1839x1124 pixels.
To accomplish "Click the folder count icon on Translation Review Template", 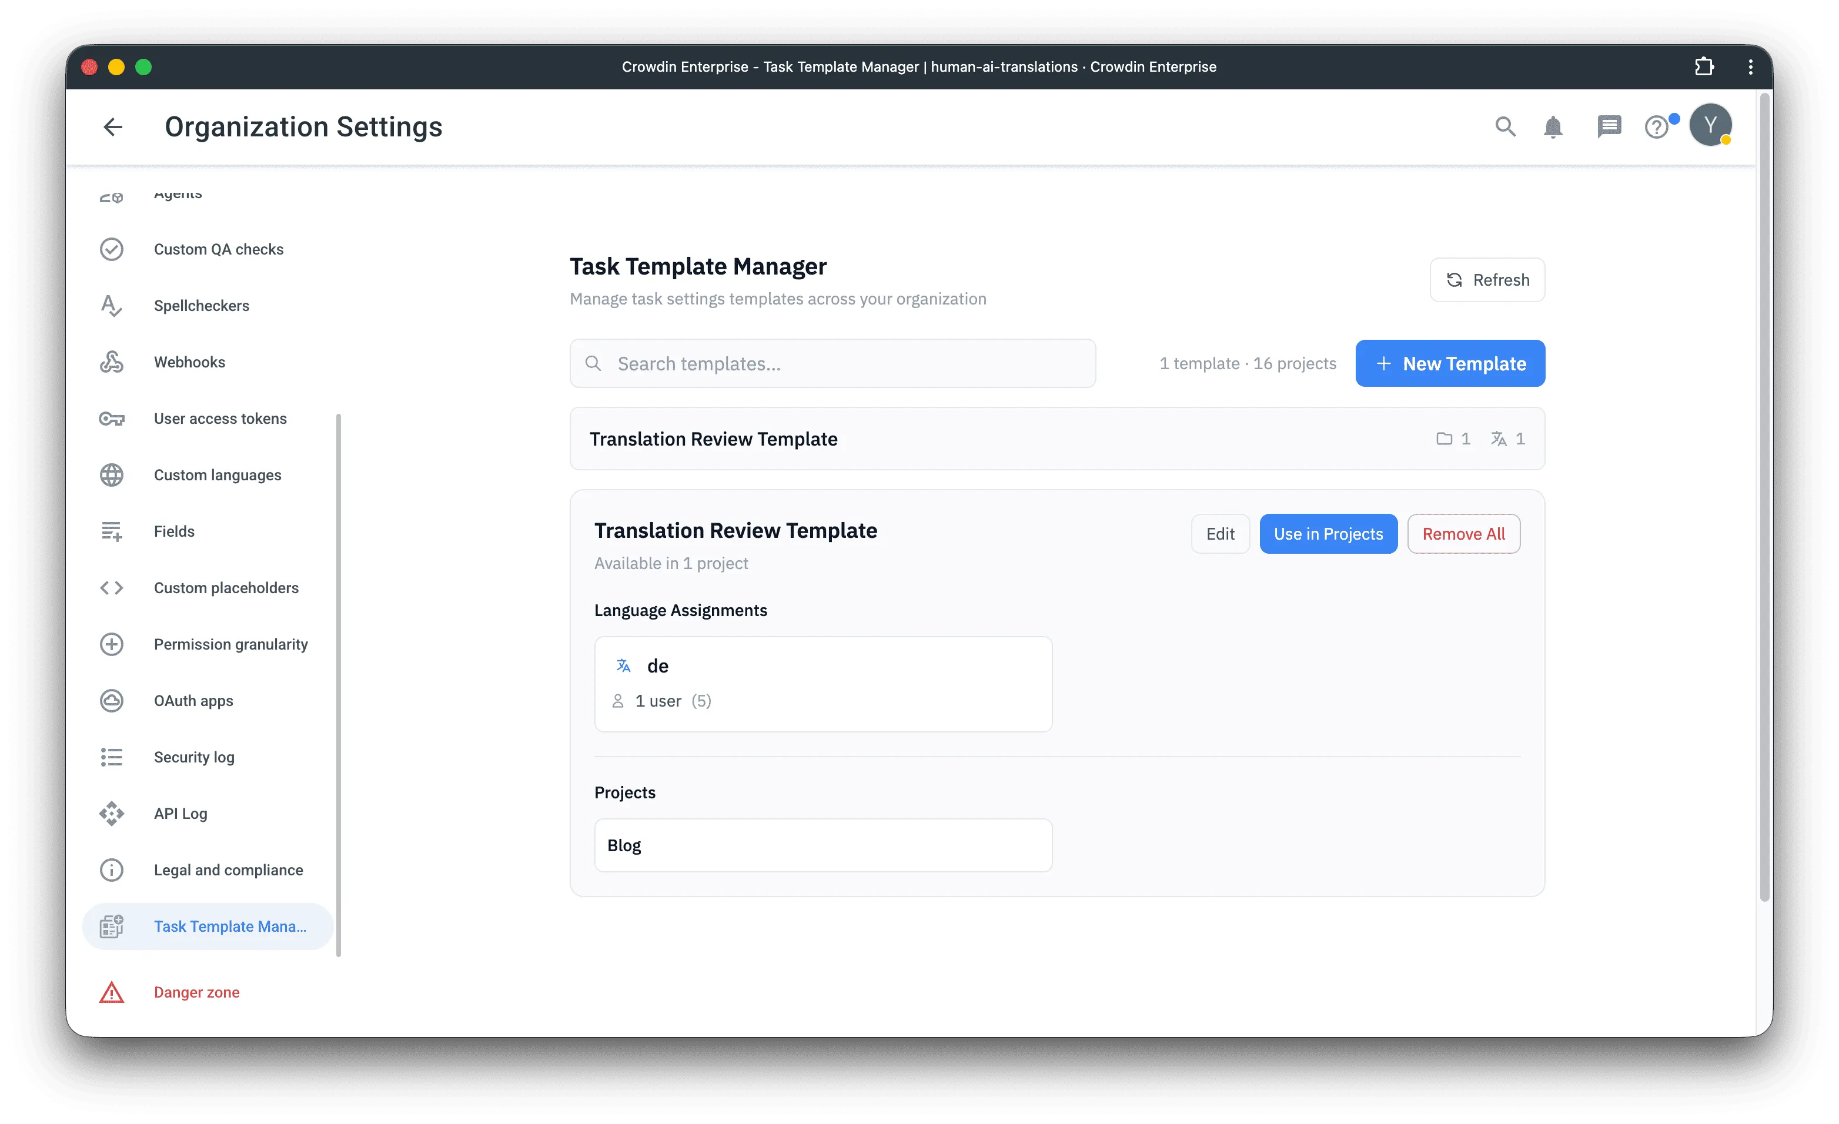I will click(1446, 438).
